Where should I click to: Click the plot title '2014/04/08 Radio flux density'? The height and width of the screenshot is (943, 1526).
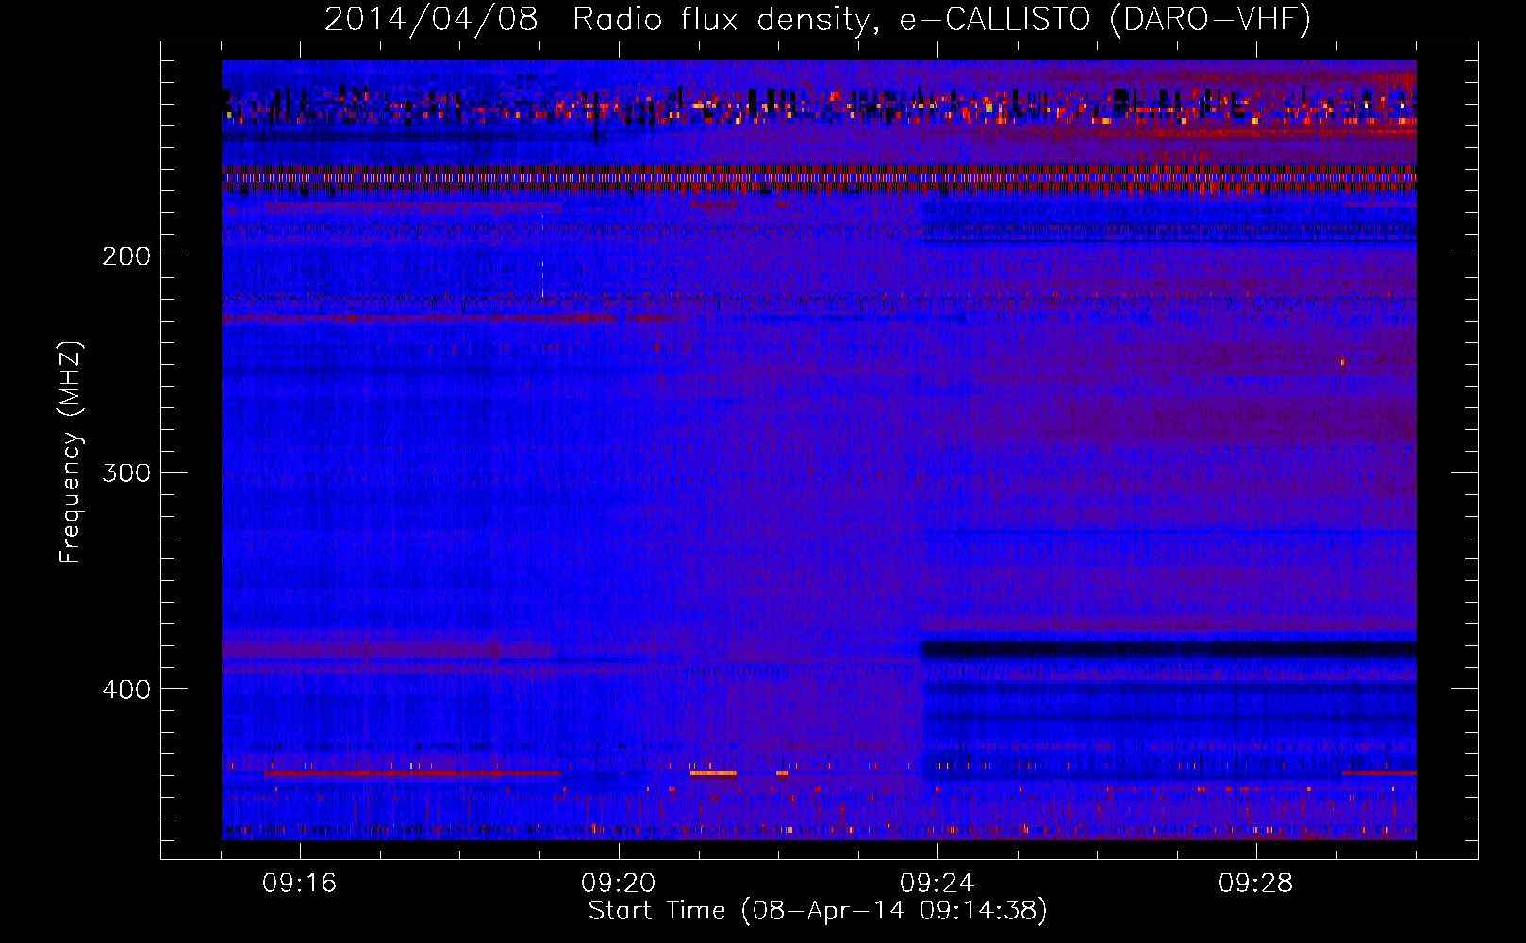click(x=818, y=19)
